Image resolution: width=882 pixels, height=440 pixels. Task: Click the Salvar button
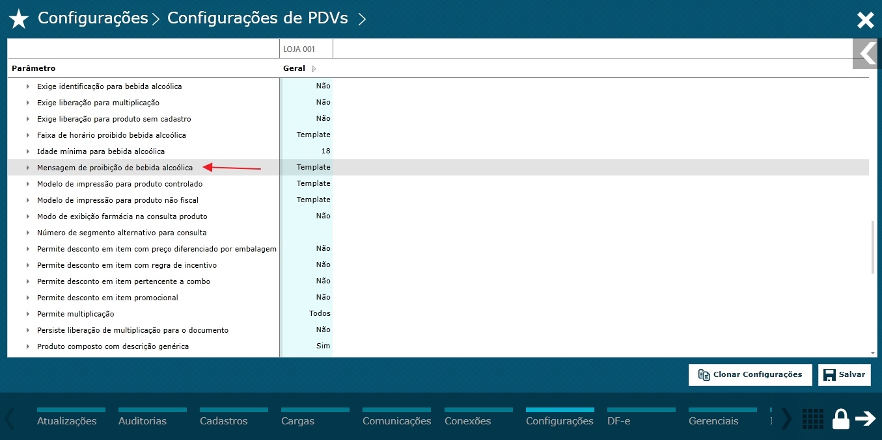(844, 374)
